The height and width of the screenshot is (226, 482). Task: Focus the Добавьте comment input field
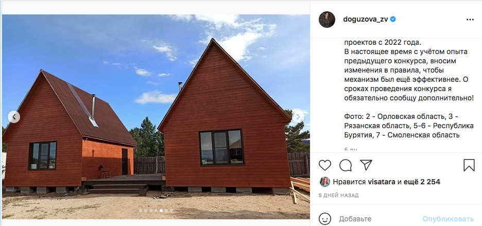[378, 219]
